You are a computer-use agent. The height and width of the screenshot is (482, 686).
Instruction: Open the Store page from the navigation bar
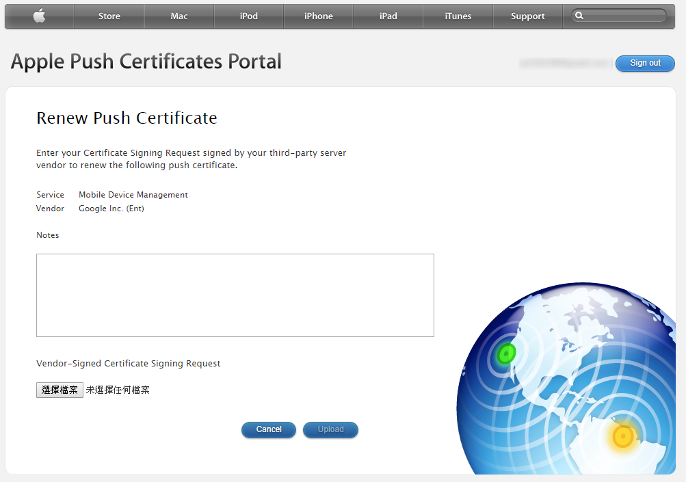point(109,15)
